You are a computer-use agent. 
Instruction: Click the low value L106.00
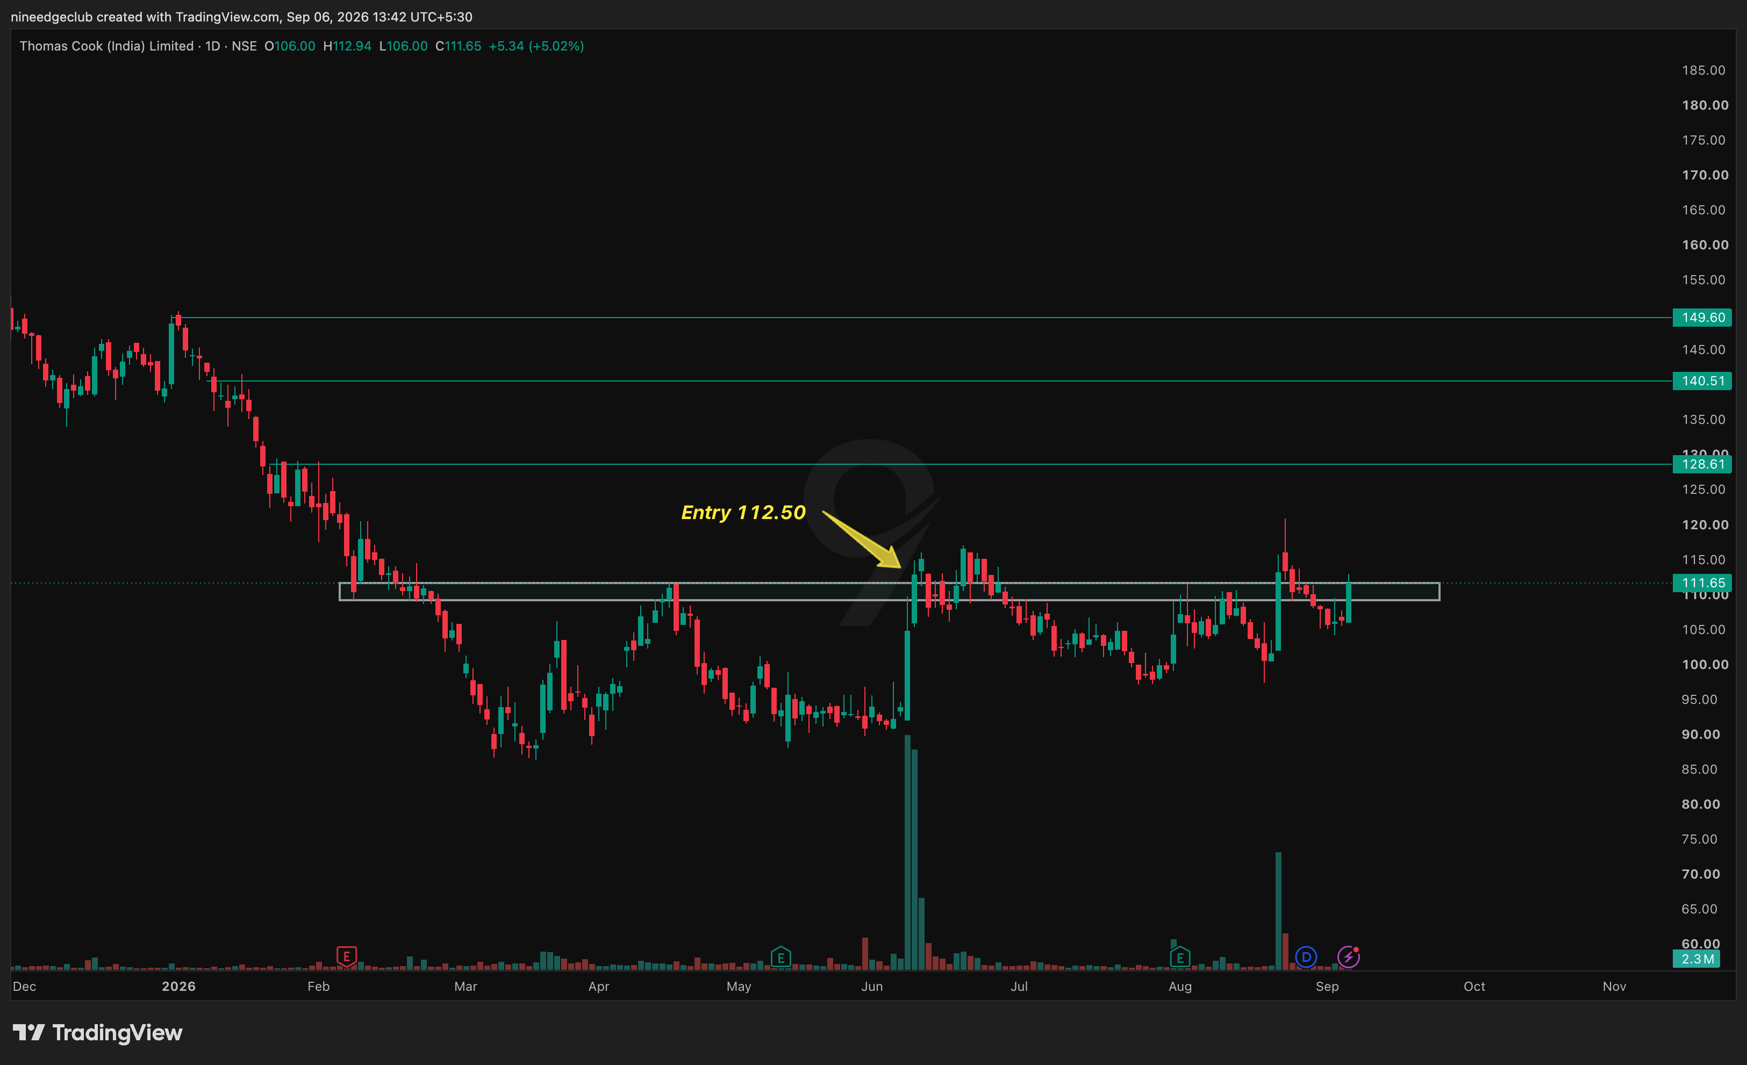pos(404,46)
